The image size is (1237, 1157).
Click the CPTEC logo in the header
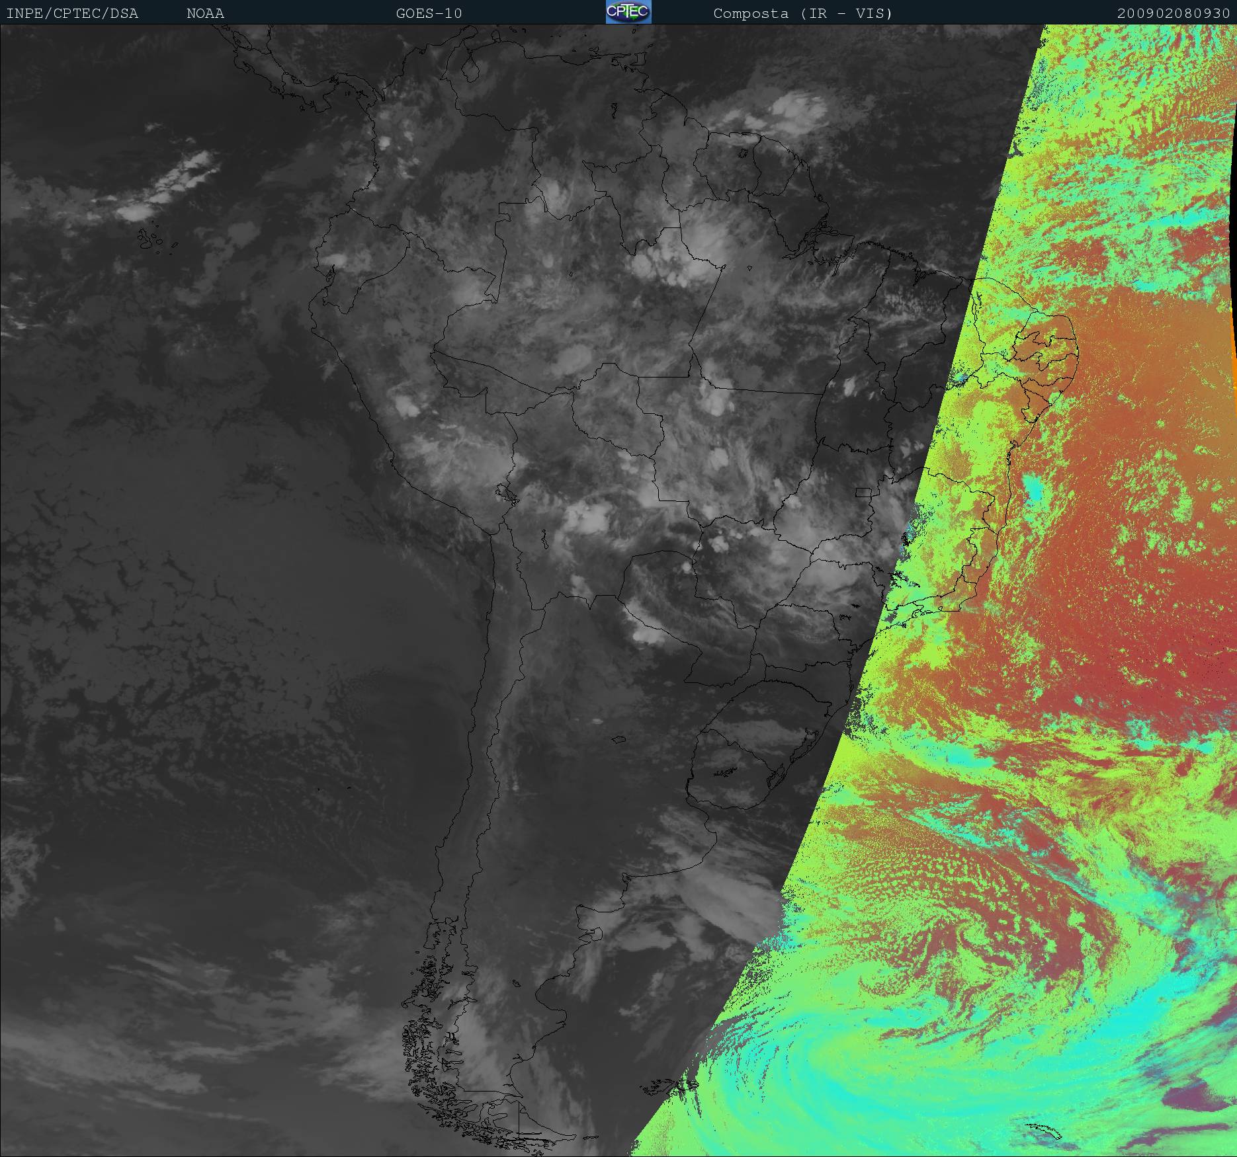point(628,12)
